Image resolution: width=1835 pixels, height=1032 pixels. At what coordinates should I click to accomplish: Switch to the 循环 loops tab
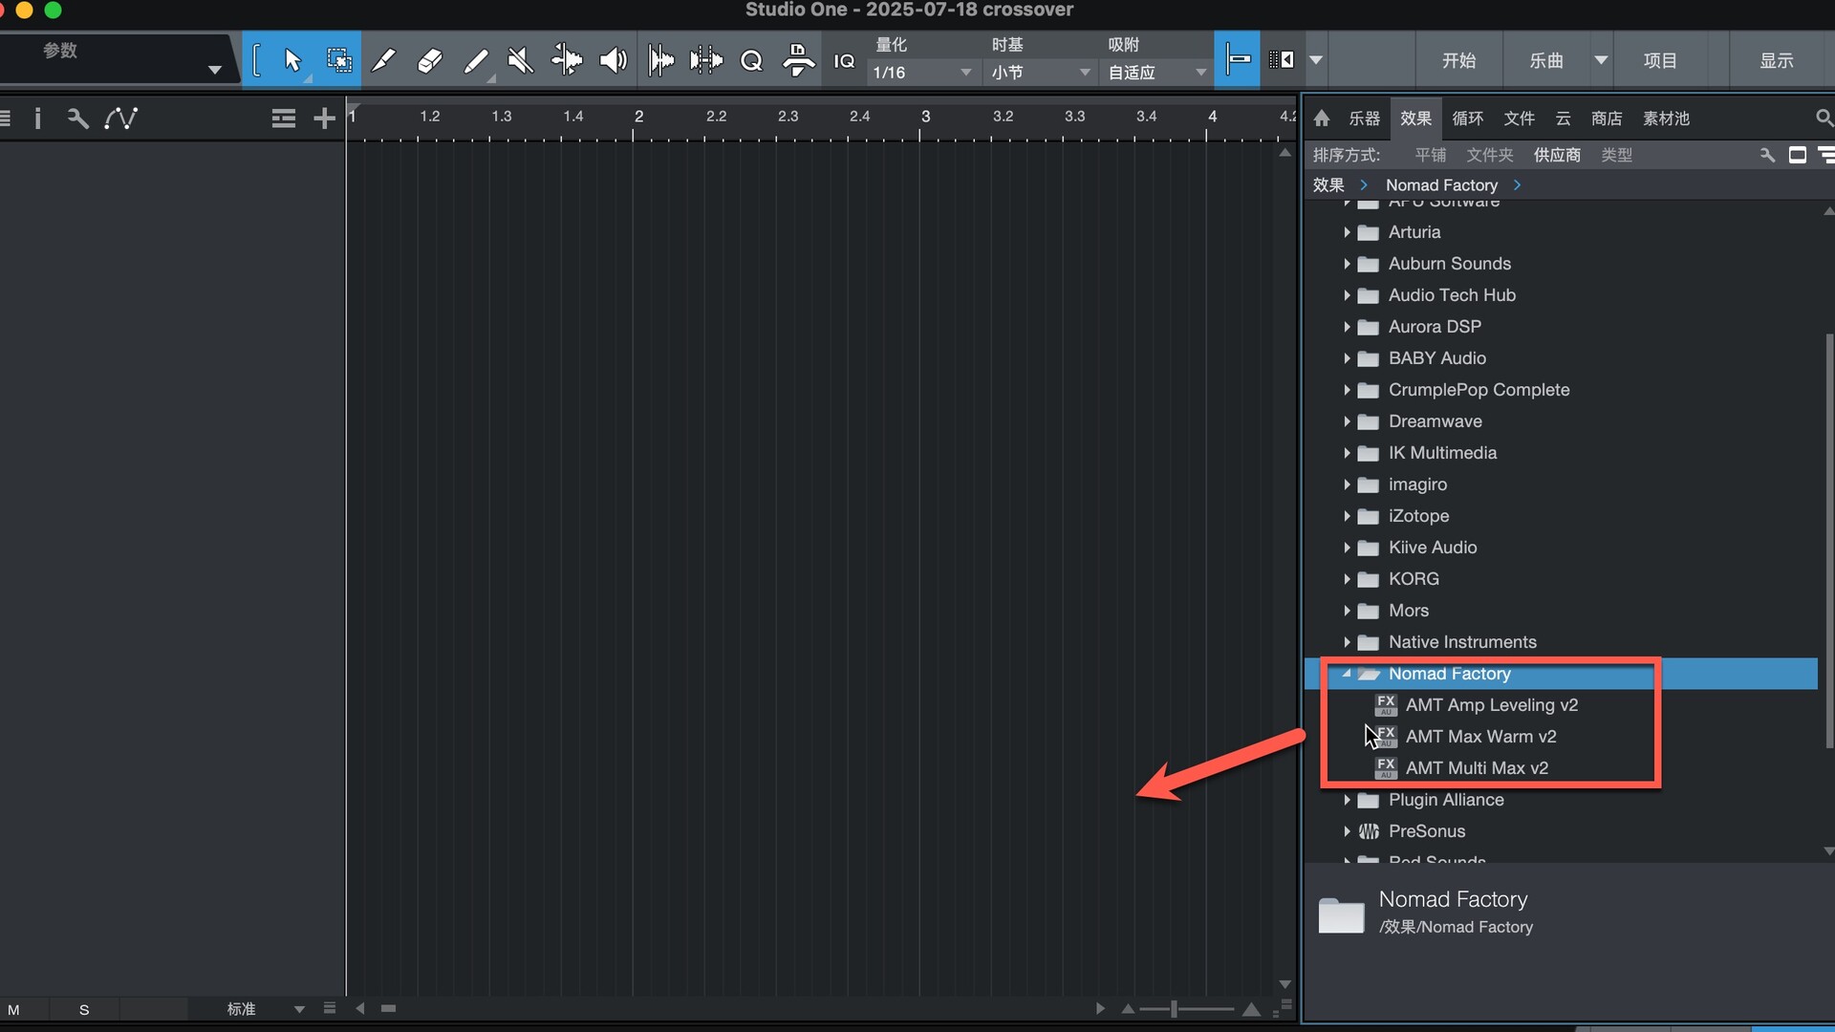[1467, 118]
